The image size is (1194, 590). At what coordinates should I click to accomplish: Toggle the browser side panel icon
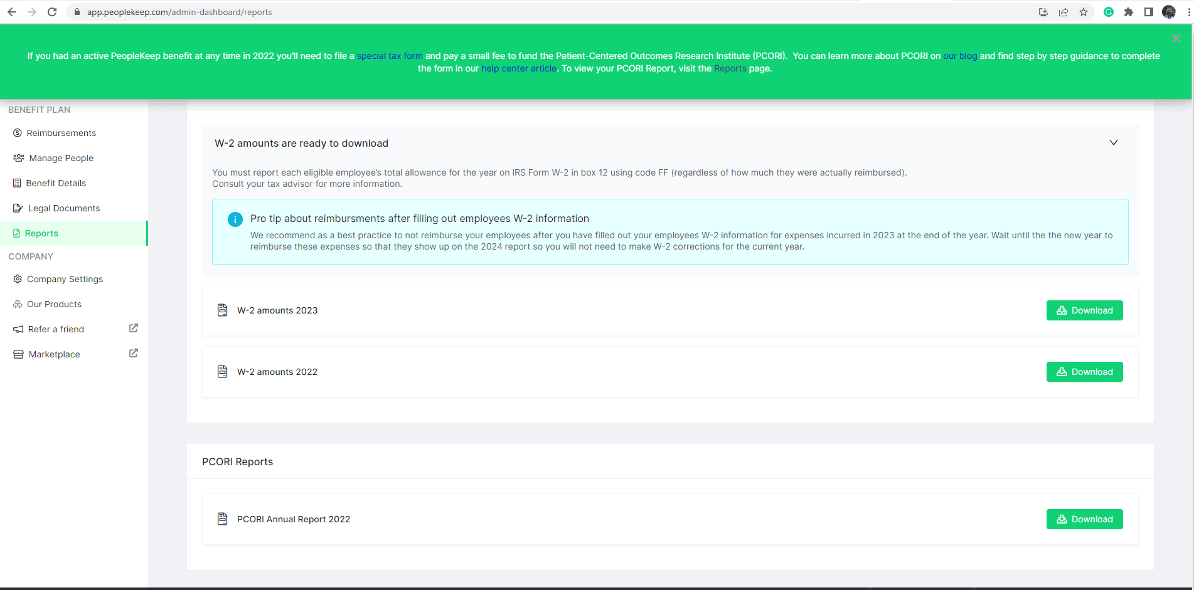coord(1149,12)
